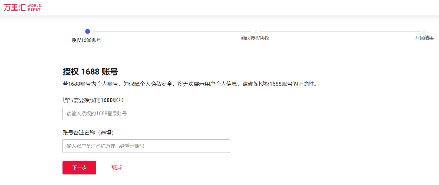Select the 开通结果 step label
This screenshot has width=439, height=185.
424,38
